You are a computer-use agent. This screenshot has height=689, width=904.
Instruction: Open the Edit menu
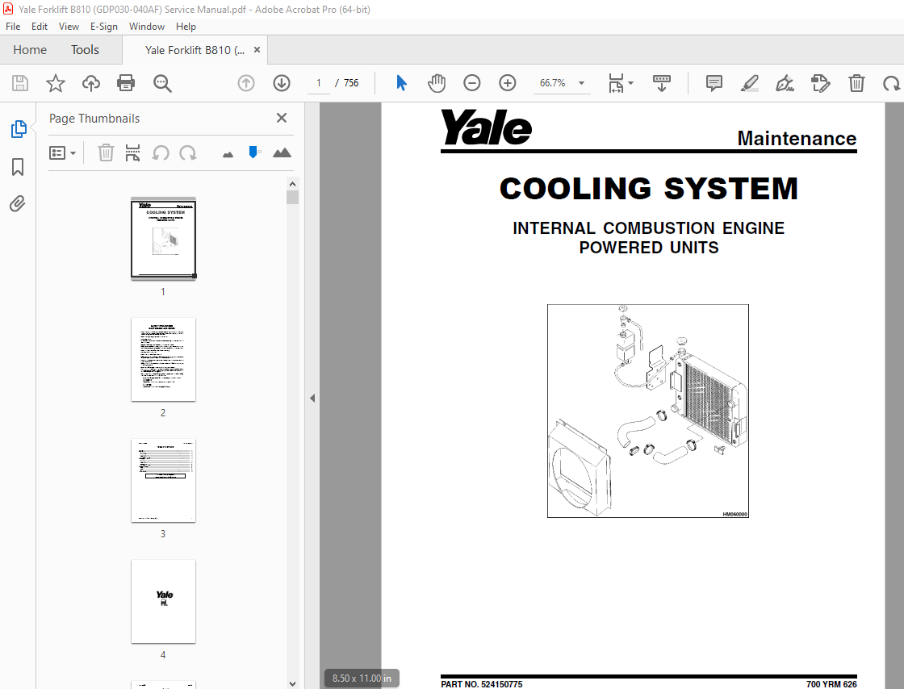(x=40, y=27)
